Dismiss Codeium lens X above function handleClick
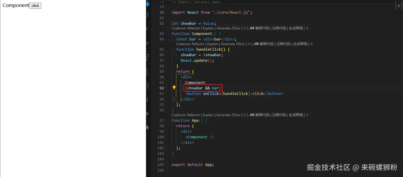 click(x=249, y=44)
